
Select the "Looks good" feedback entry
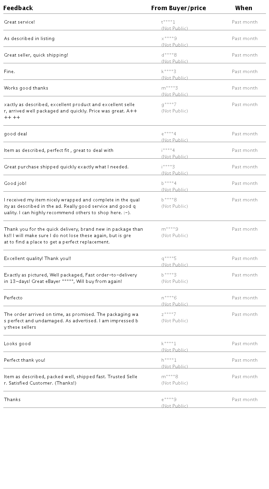tap(17, 344)
